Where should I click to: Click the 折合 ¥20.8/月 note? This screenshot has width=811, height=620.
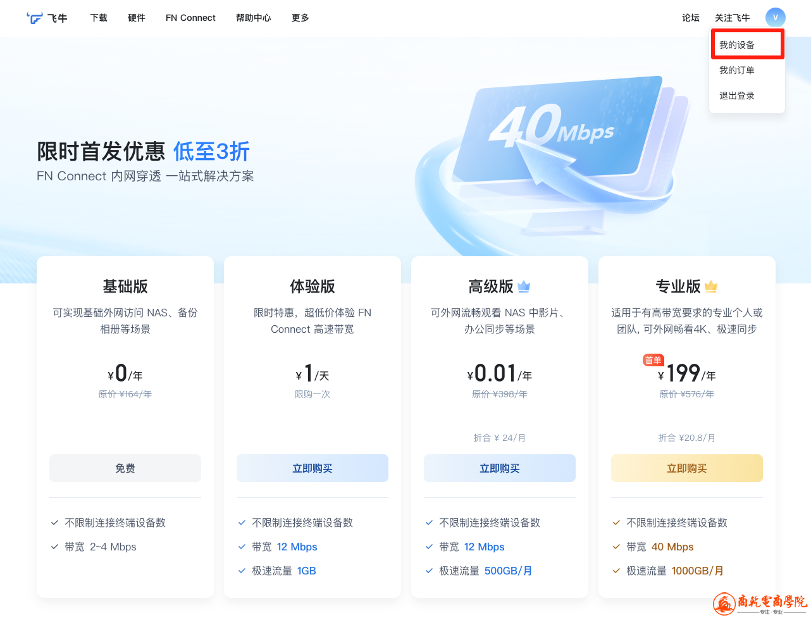[687, 438]
